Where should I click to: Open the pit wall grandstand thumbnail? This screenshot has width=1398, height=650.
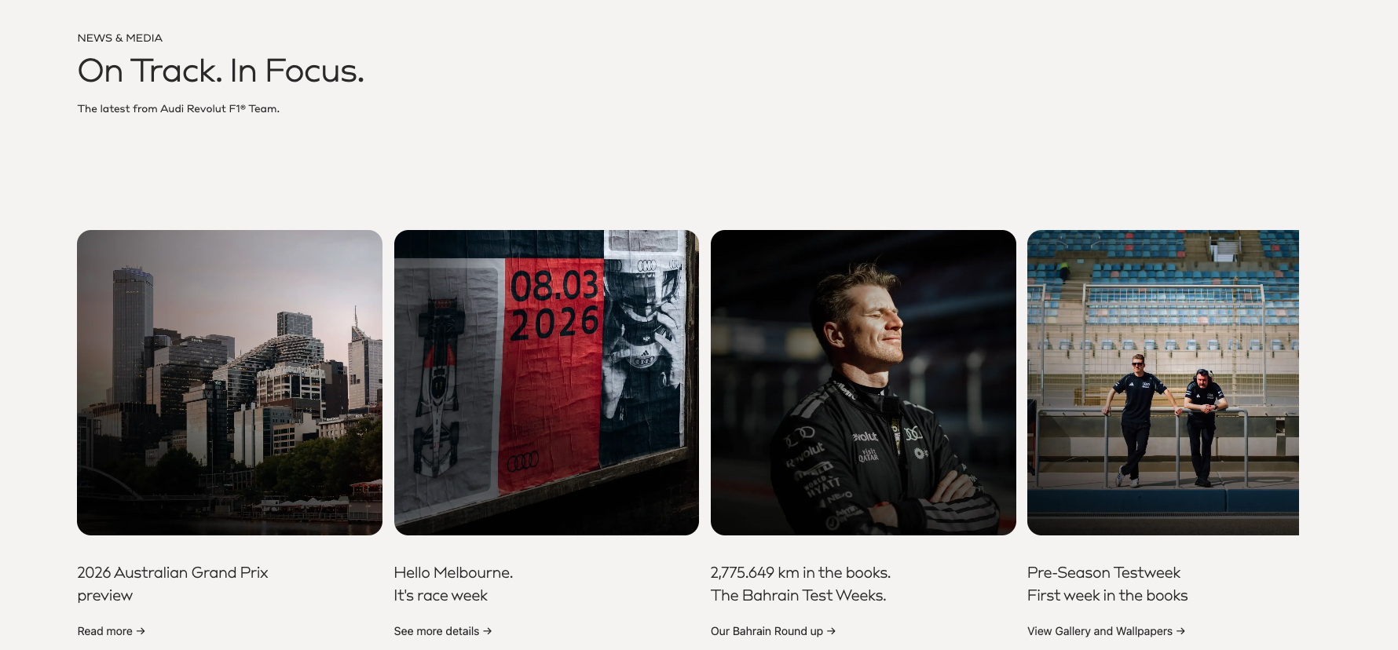click(x=1163, y=382)
